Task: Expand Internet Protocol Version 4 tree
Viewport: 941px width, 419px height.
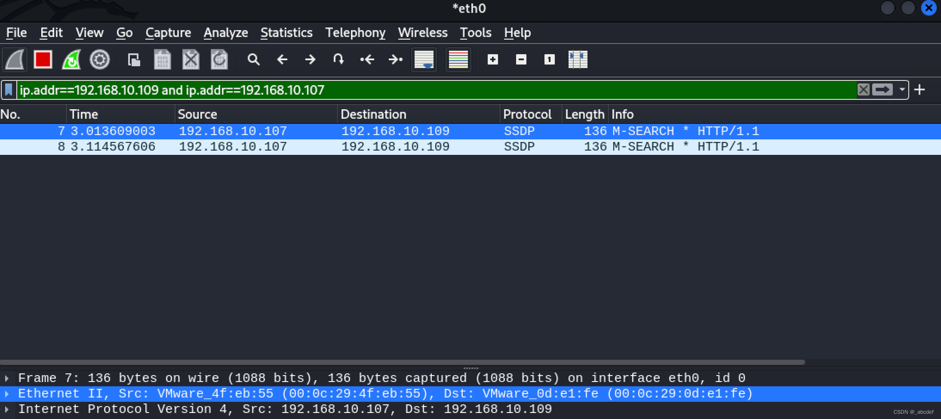Action: [6, 410]
